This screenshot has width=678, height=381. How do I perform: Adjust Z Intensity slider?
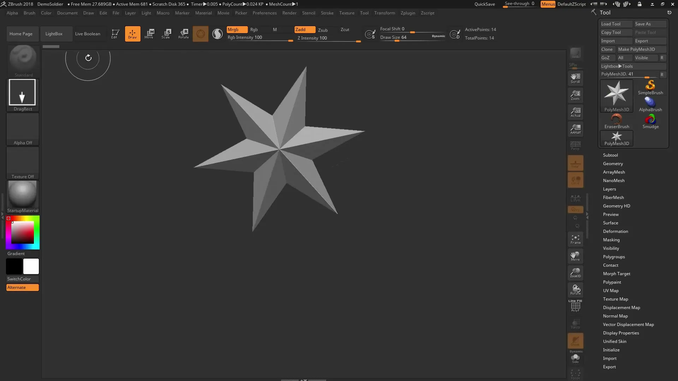click(x=328, y=38)
